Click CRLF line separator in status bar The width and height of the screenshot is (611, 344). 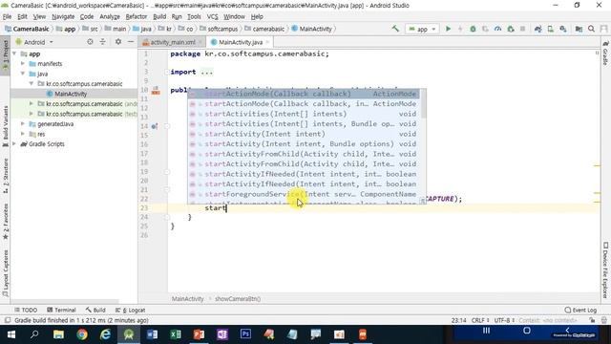click(x=480, y=320)
